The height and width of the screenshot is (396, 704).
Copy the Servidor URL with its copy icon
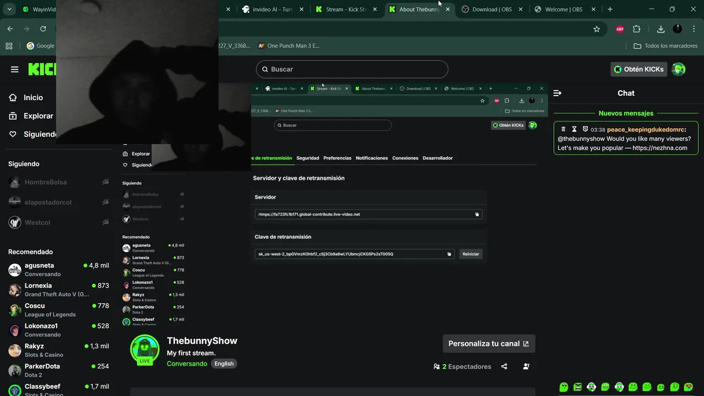477,215
